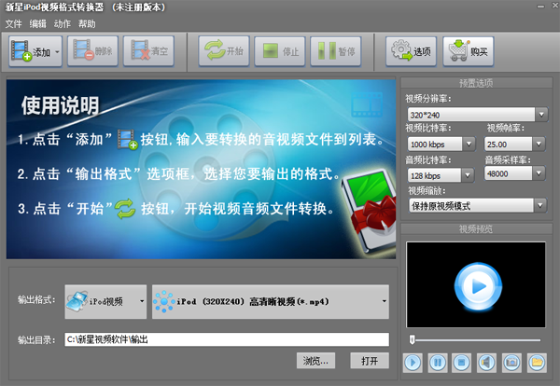
Task: Click the 预置选项 panel header
Action: [476, 83]
